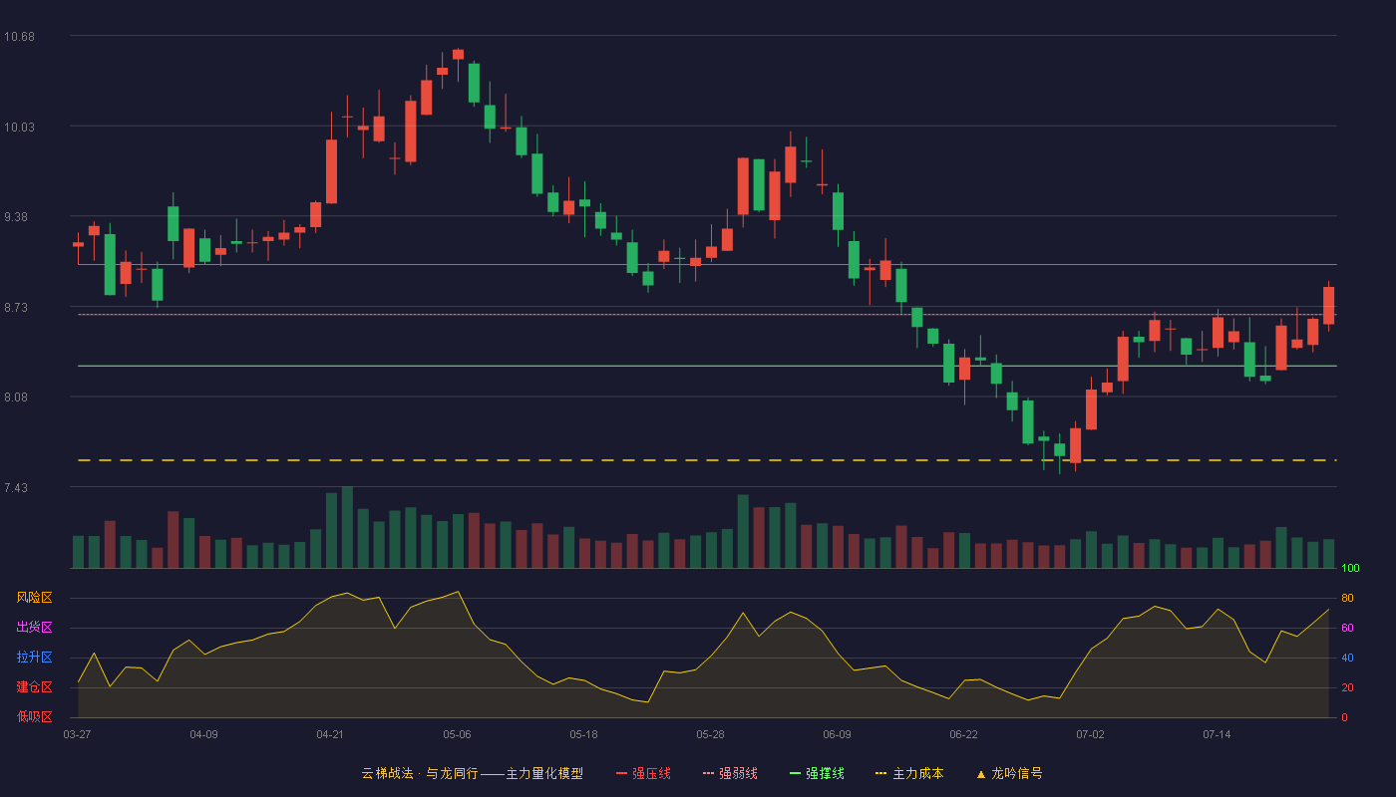This screenshot has height=797, width=1396.
Task: Click the orange 80 indicator scale label
Action: click(x=1347, y=598)
